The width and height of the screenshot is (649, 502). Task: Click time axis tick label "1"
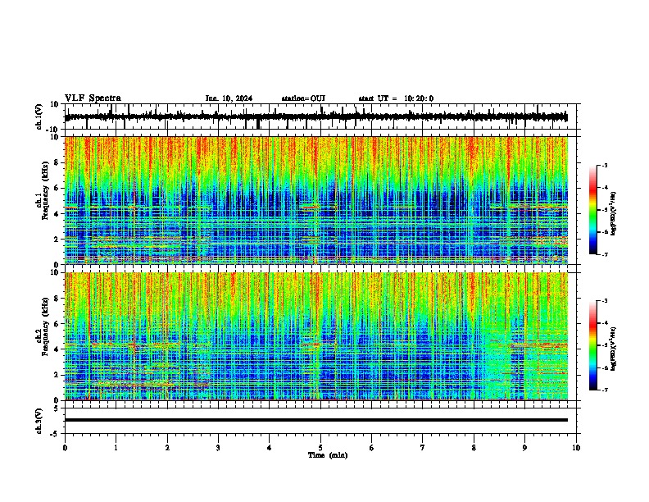[116, 448]
